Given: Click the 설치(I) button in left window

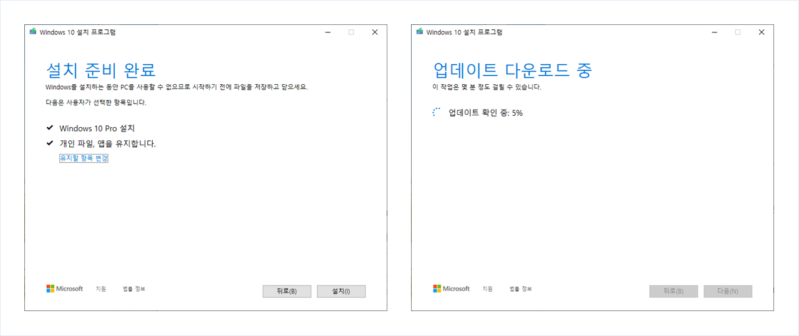Looking at the screenshot, I should coord(341,291).
